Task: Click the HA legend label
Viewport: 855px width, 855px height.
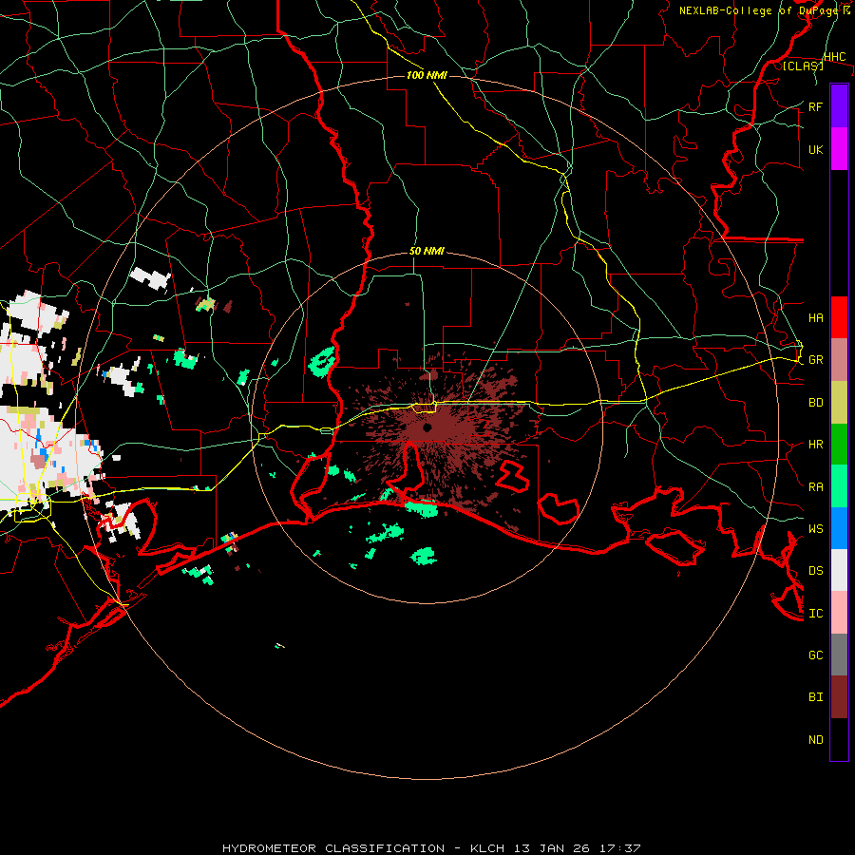Action: point(815,317)
